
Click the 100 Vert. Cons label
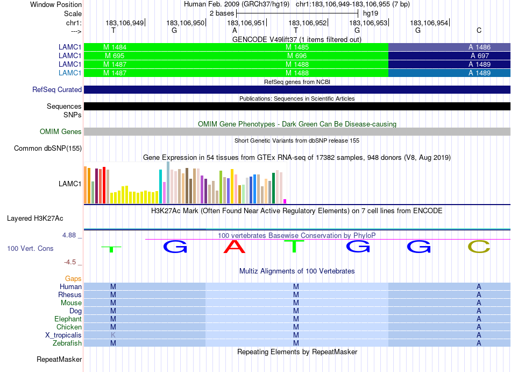tap(30, 248)
